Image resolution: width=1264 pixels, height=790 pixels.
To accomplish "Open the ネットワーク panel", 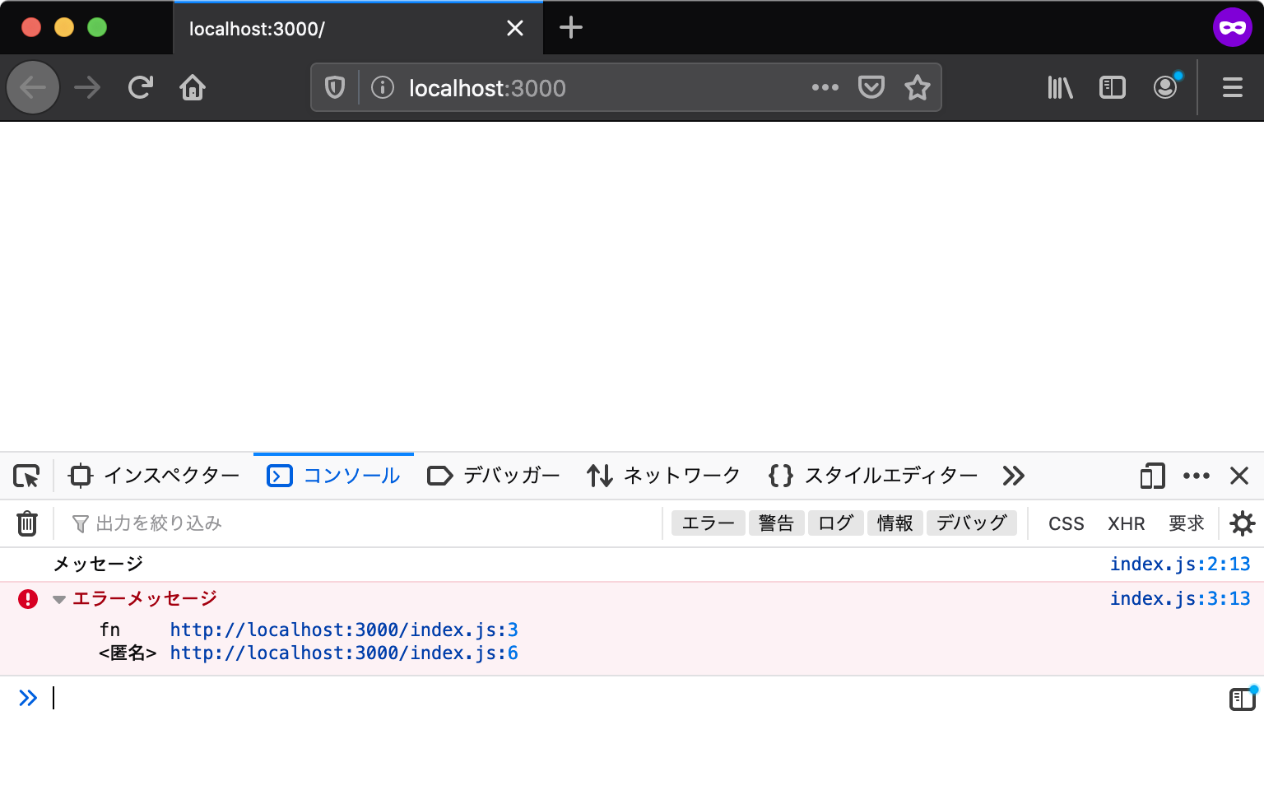I will [x=663, y=476].
